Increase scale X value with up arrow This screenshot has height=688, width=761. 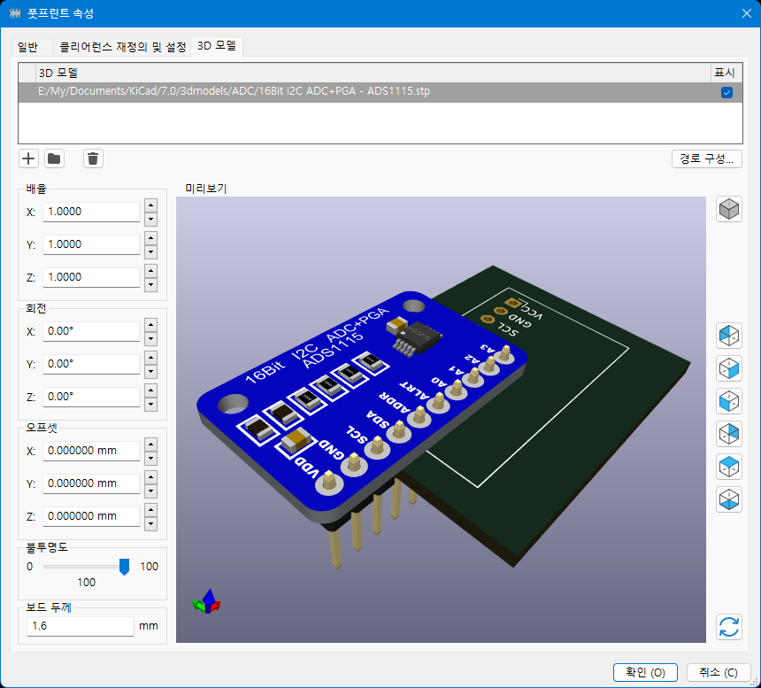click(151, 205)
